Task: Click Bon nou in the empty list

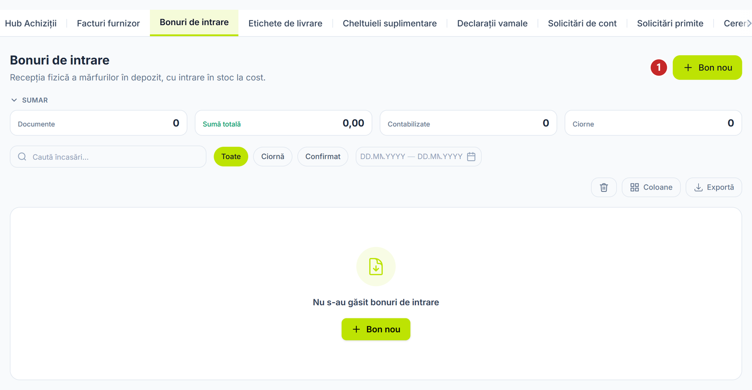Action: [376, 329]
